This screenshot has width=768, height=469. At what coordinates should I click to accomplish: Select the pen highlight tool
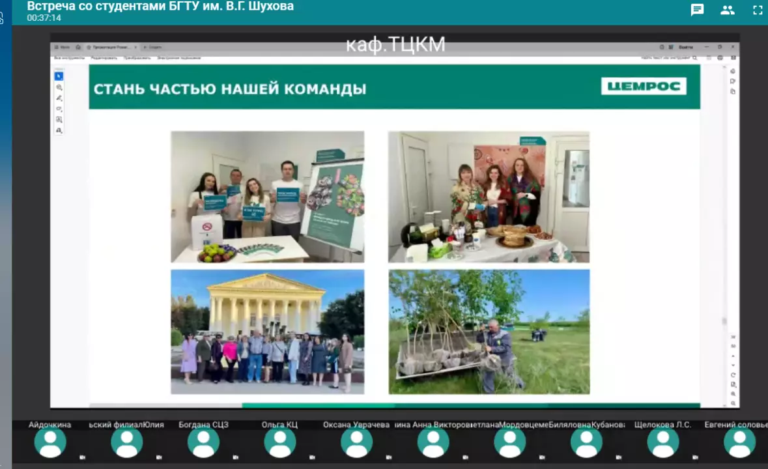(x=59, y=98)
